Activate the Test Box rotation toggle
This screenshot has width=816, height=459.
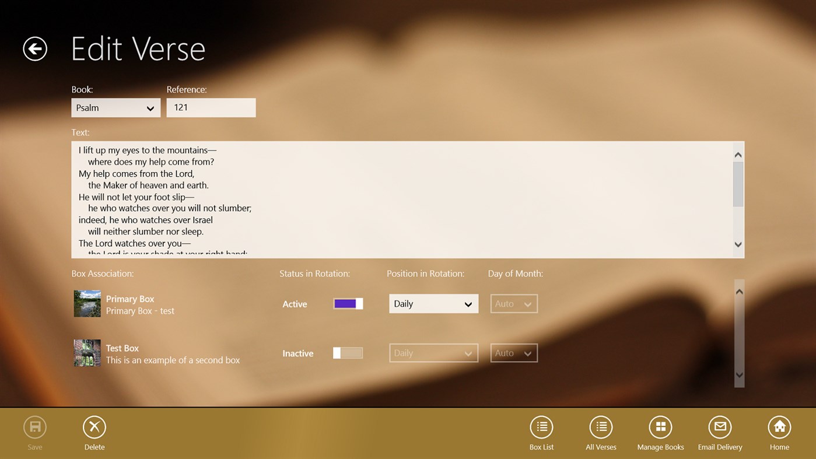(348, 353)
